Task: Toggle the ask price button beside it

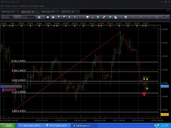Action: [x=53, y=17]
